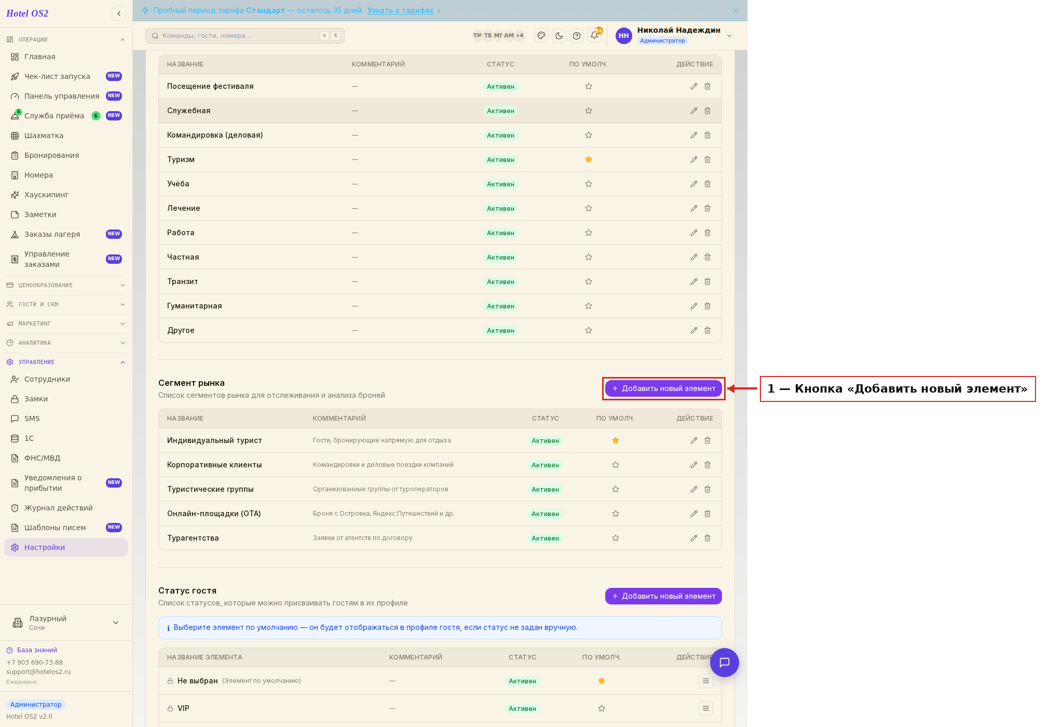Viewport: 1048px width, 727px height.
Task: Open the chat support bubble
Action: 725,663
